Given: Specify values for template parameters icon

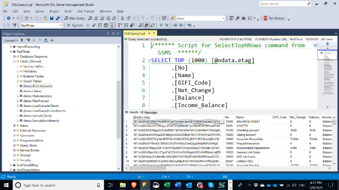Looking at the screenshot, I should click(x=189, y=26).
